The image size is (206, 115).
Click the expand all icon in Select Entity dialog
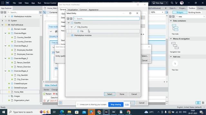[x=71, y=19]
